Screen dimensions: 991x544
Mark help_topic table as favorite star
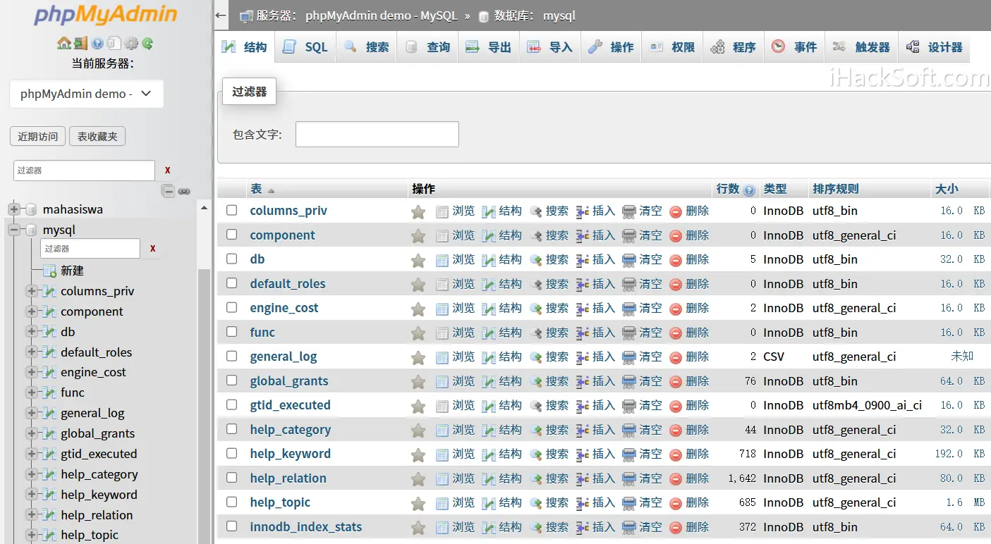click(418, 503)
